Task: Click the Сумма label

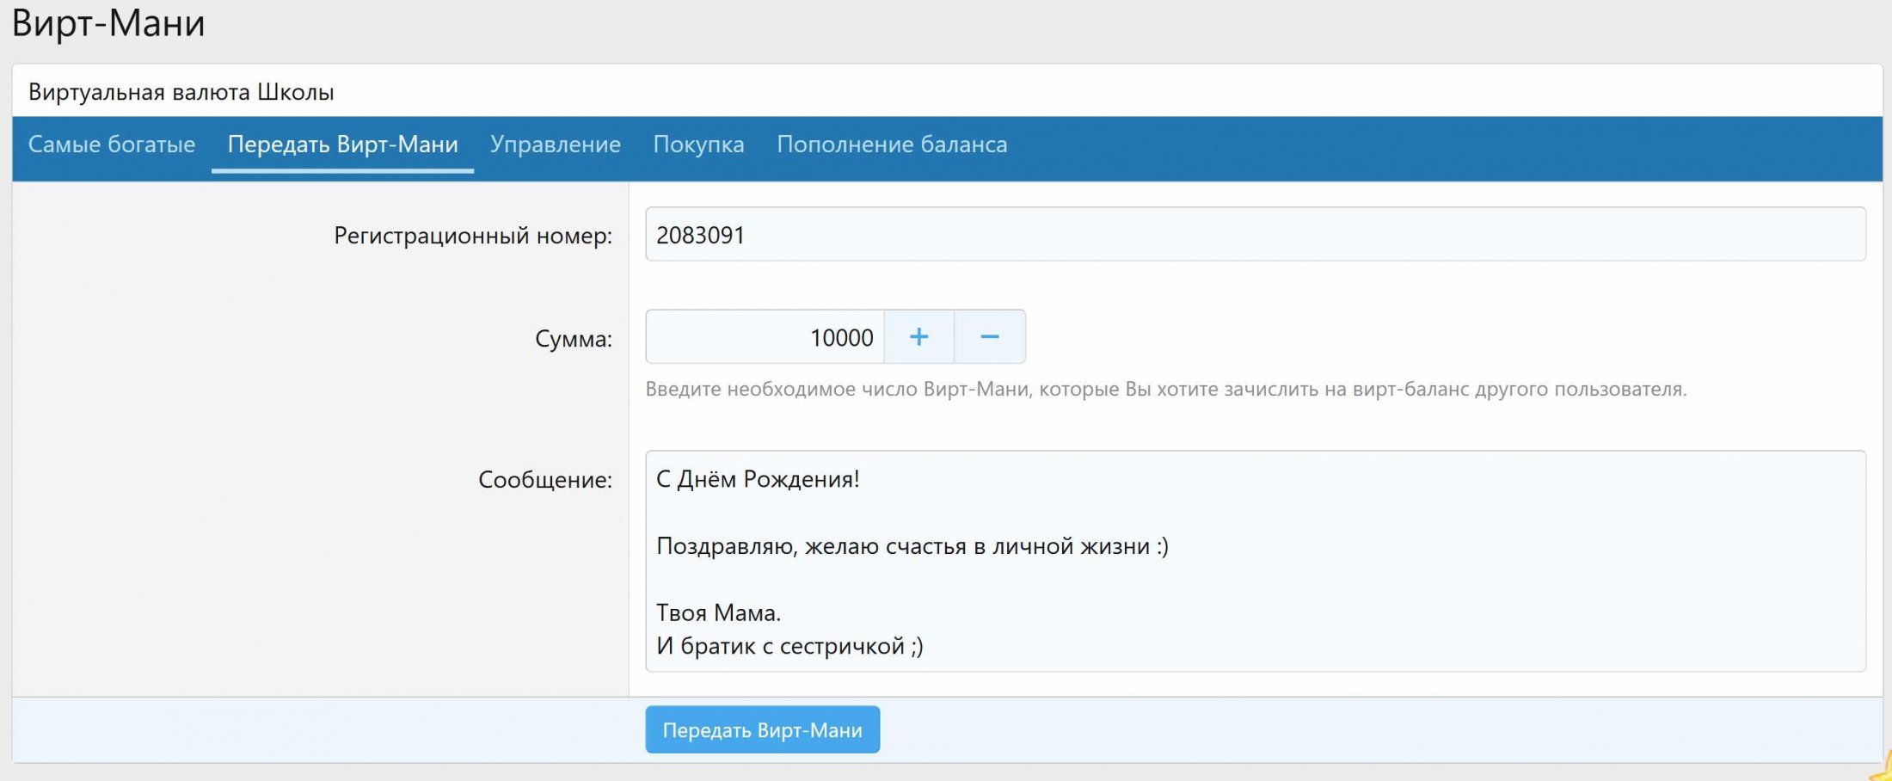Action: click(x=574, y=339)
